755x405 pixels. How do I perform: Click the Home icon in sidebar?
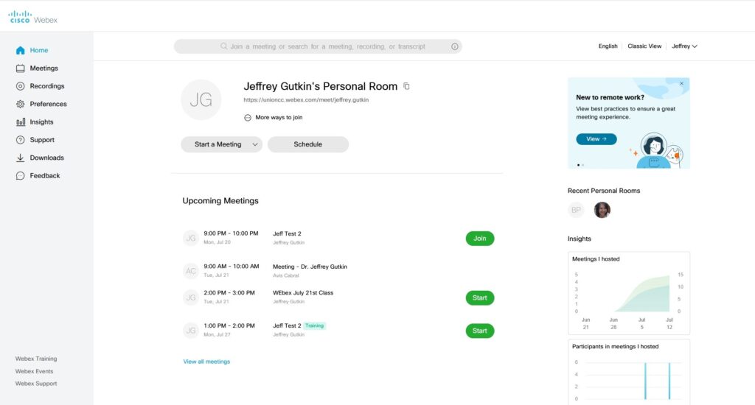pyautogui.click(x=20, y=51)
